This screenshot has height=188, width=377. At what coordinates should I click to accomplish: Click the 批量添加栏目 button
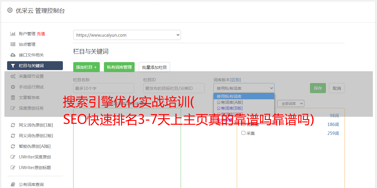tap(154, 67)
